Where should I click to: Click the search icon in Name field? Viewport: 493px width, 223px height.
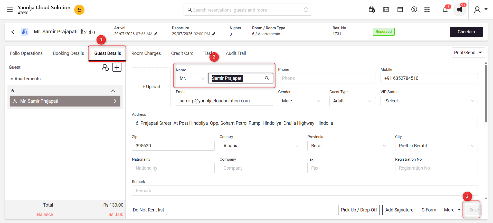[267, 78]
